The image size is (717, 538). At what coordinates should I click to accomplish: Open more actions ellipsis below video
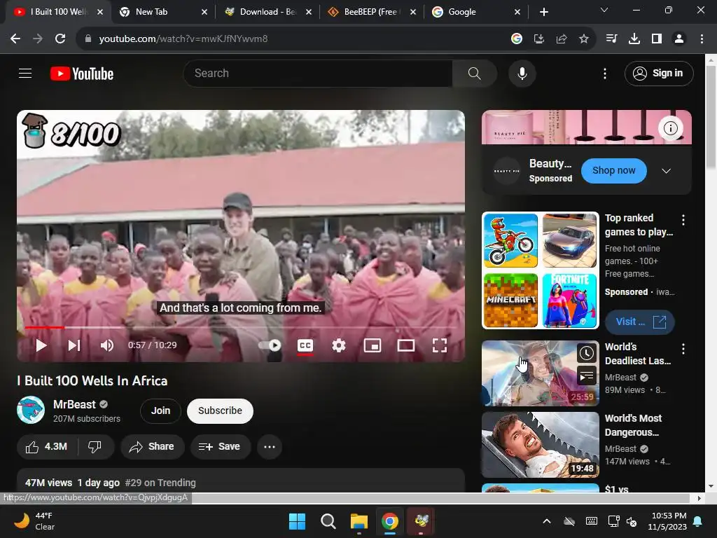pos(270,446)
